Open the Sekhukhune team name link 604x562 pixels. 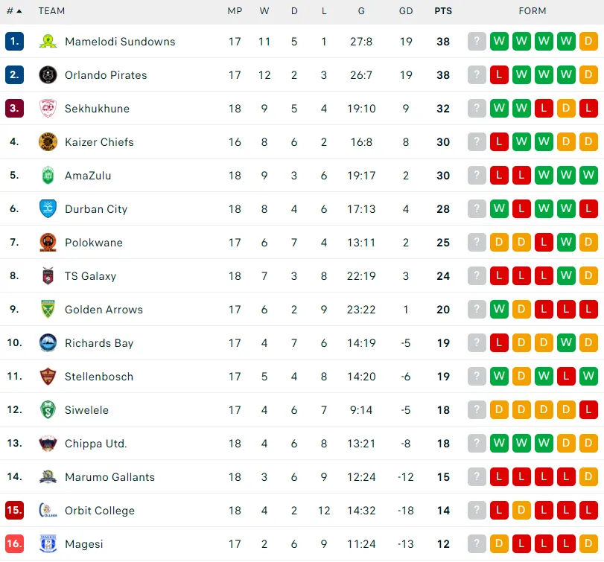(x=97, y=109)
